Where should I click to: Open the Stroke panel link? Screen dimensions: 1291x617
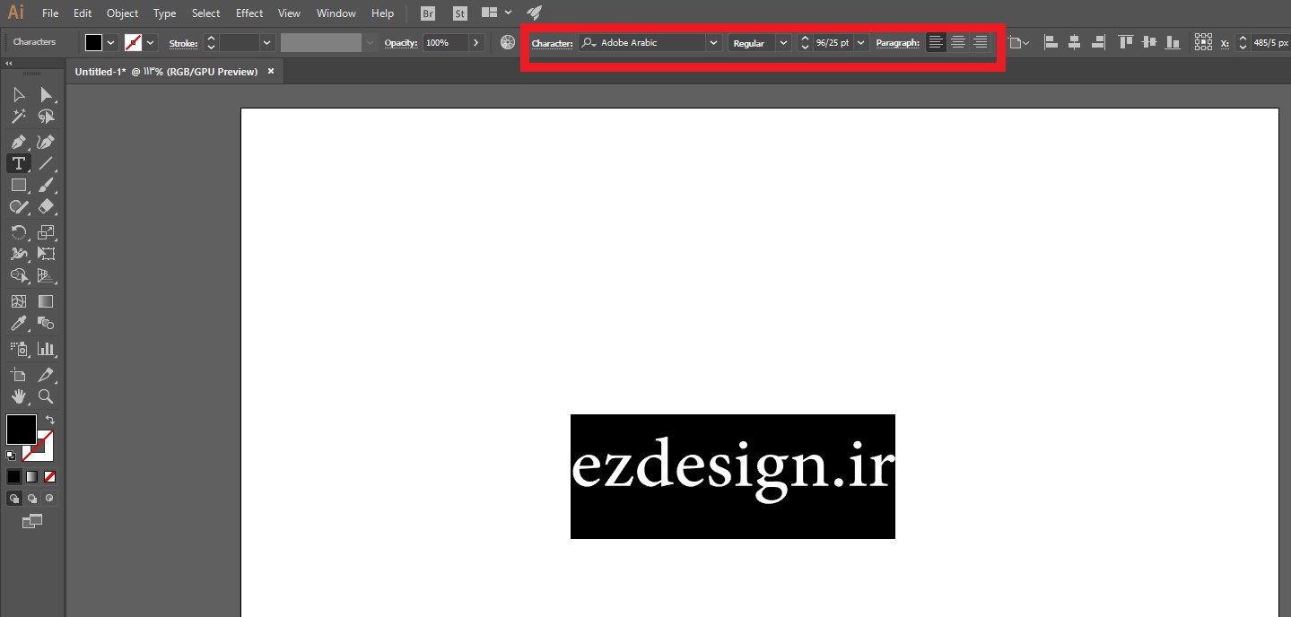[183, 43]
